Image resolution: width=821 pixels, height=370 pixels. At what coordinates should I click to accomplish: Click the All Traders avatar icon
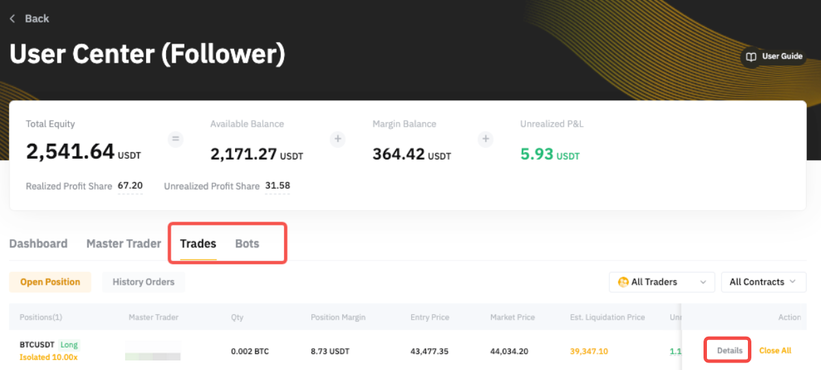623,282
